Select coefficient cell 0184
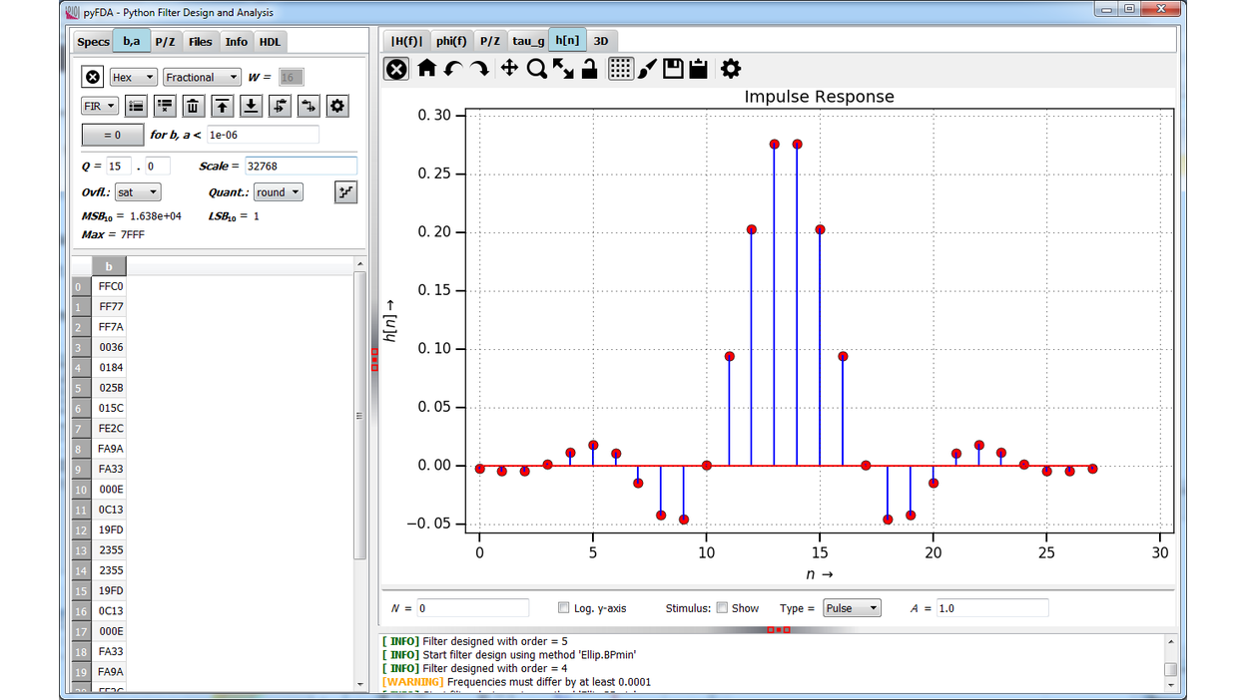This screenshot has height=700, width=1246. [109, 368]
